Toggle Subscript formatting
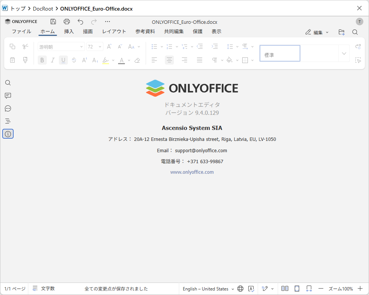Viewport: 369px width, 295px height. pos(95,60)
